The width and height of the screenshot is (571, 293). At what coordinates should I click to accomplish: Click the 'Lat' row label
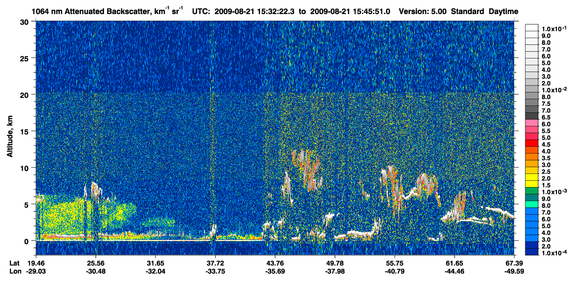[x=15, y=263]
